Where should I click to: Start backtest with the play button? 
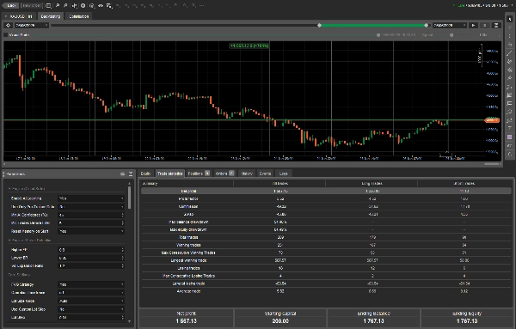tap(473, 25)
